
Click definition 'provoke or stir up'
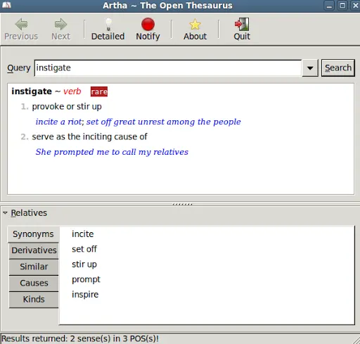[x=67, y=106]
